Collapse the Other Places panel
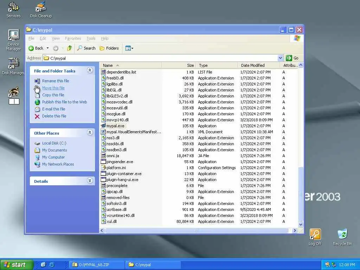 pyautogui.click(x=90, y=133)
